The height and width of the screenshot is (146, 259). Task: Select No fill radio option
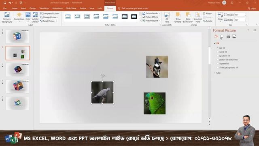tap(218, 48)
